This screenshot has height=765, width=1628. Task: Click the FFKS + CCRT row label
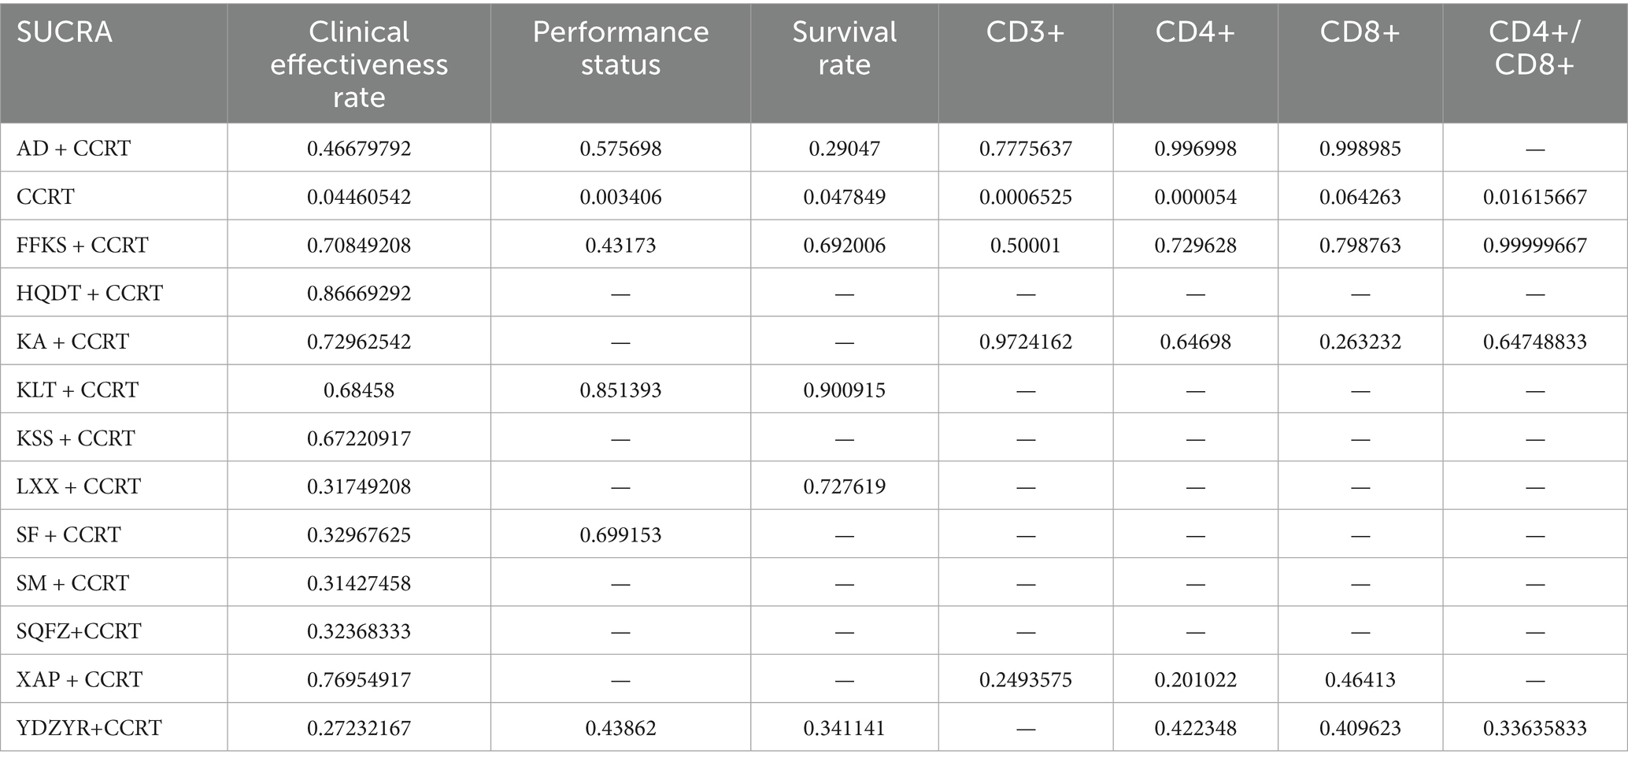83,245
